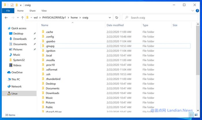
Task: Click in the Search craig box
Action: pyautogui.click(x=160, y=18)
